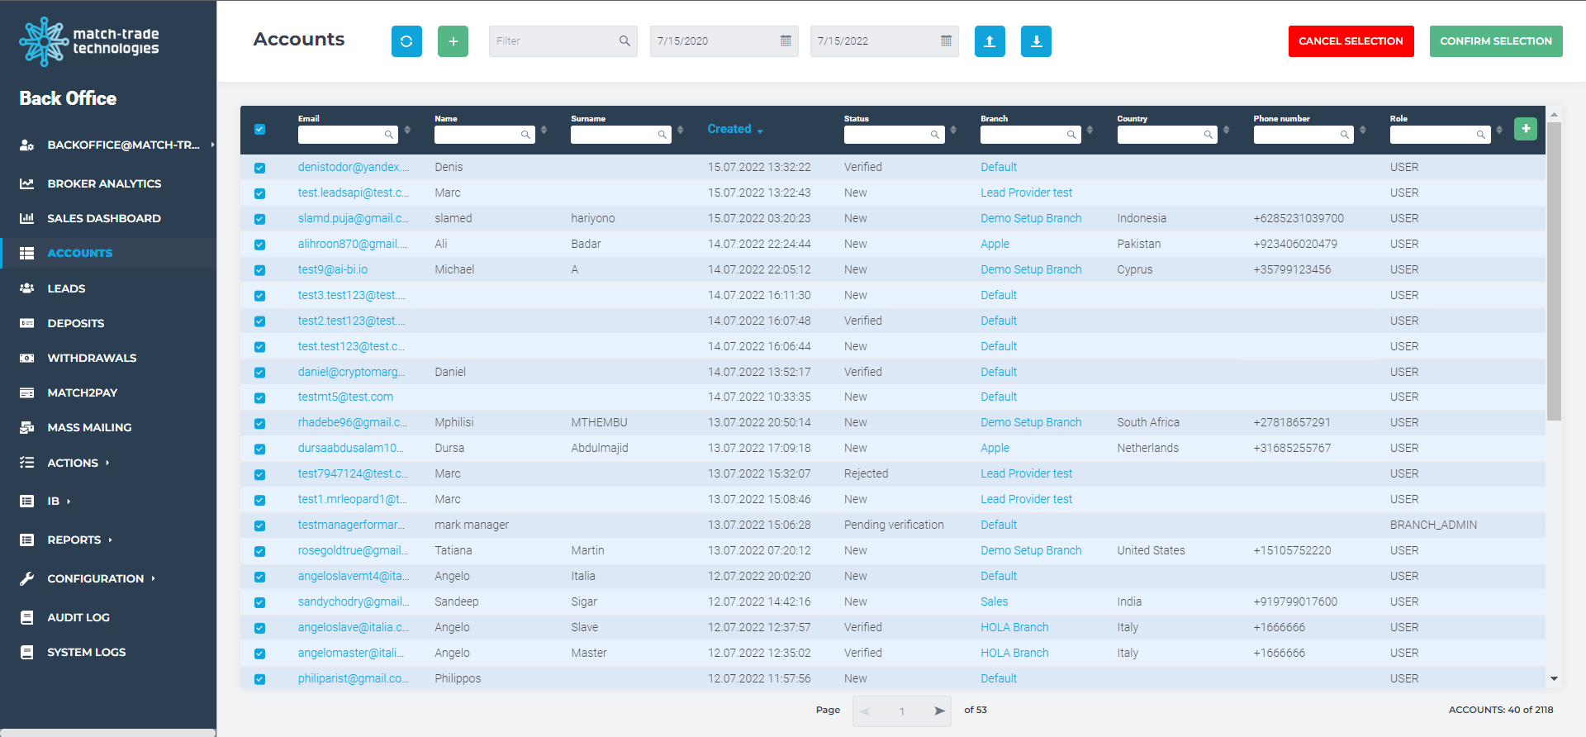
Task: Open Broker Analytics from the sidebar
Action: click(x=104, y=183)
